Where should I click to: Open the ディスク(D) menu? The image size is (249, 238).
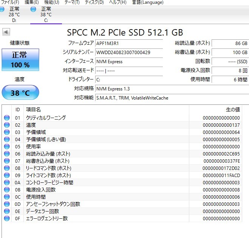click(94, 2)
